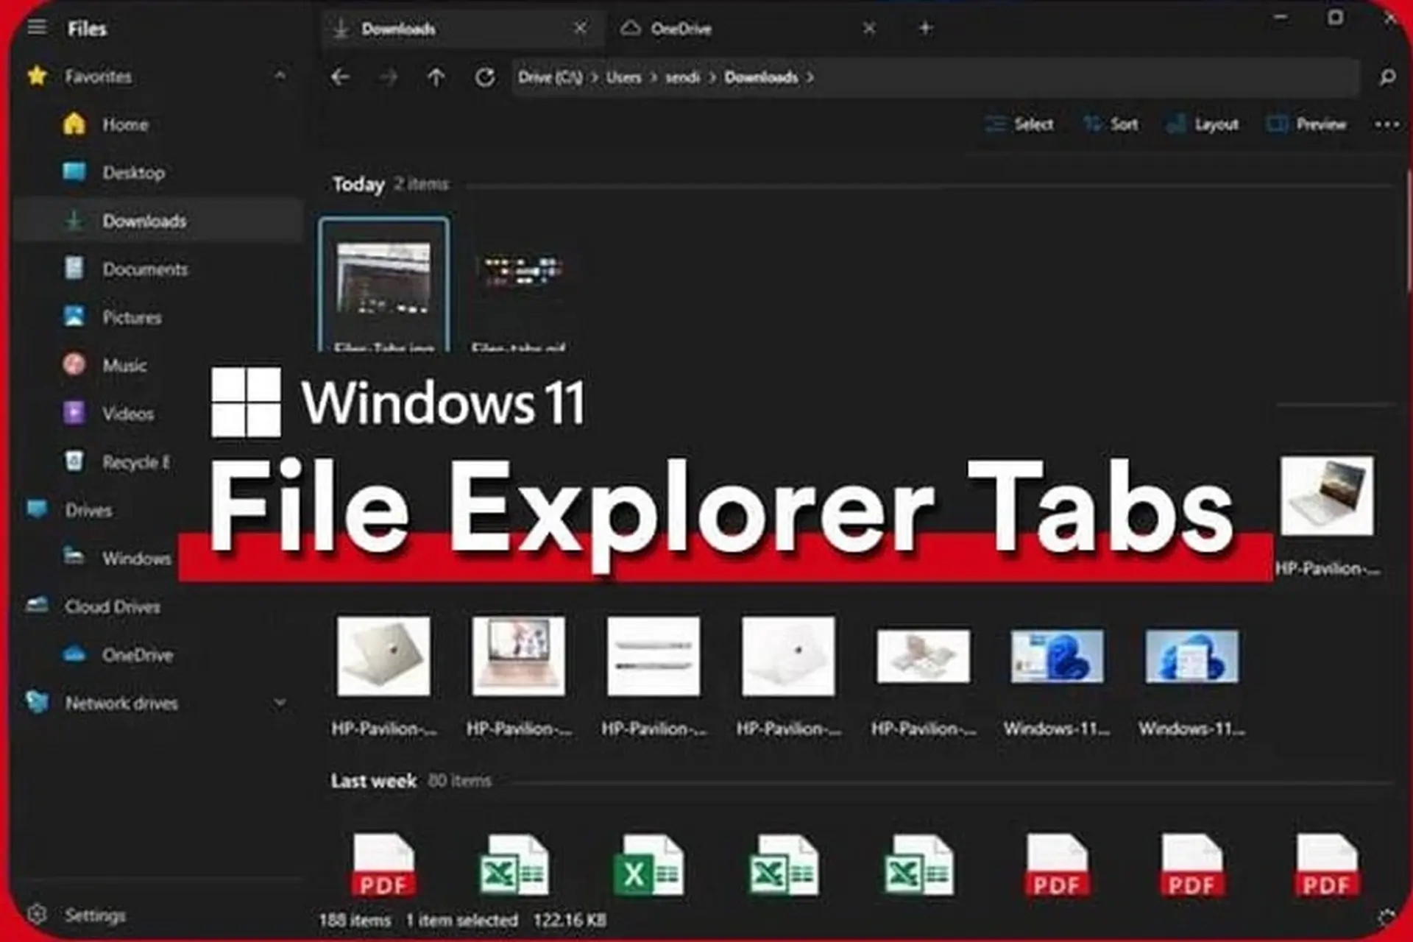Click the Select toolbar button
The width and height of the screenshot is (1413, 942).
pyautogui.click(x=1019, y=124)
